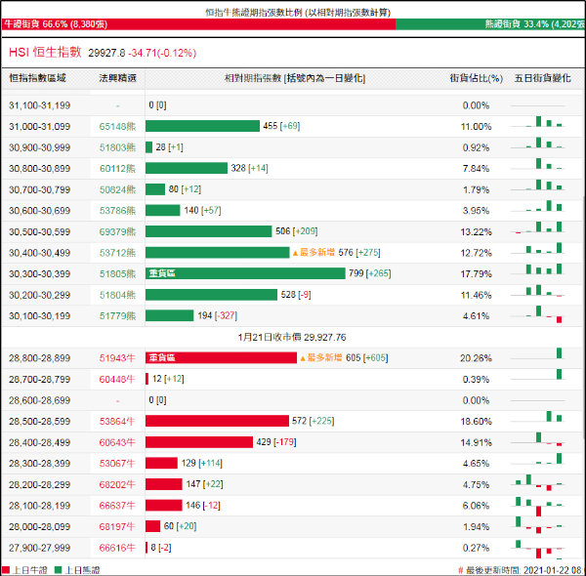The width and height of the screenshot is (586, 576).
Task: Open bull certificate 68202牛
Action: [117, 484]
